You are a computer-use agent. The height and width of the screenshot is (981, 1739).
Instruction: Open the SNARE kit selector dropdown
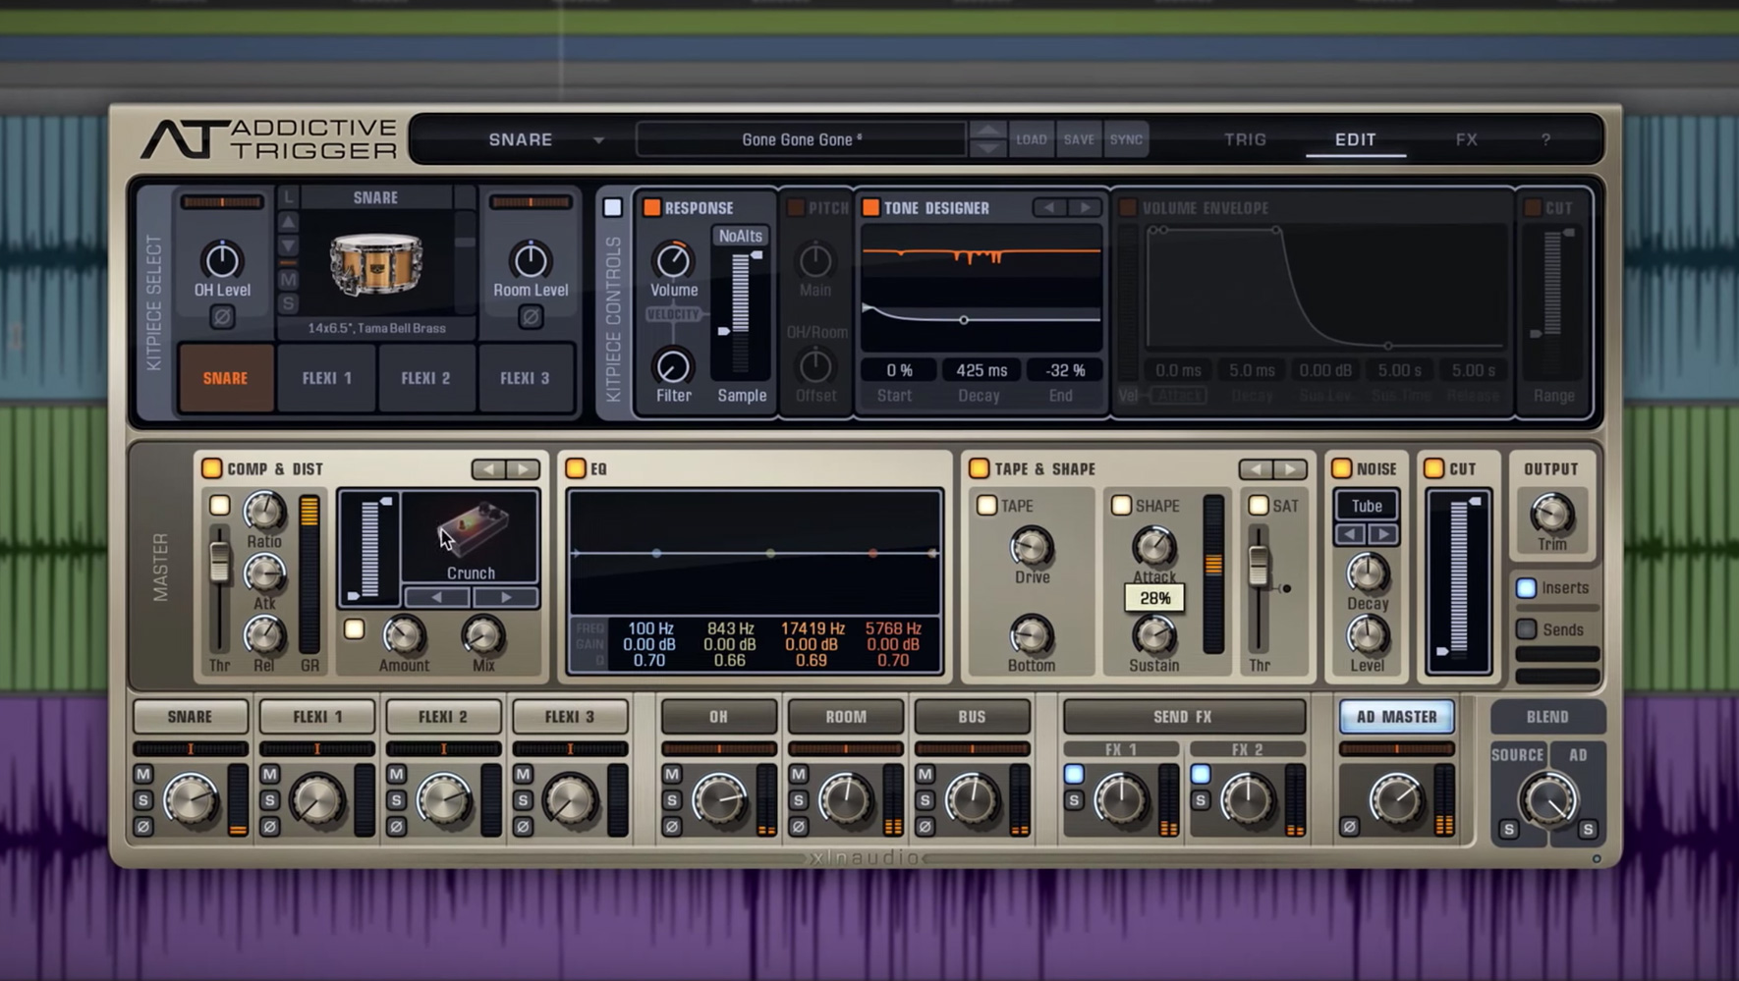point(598,140)
